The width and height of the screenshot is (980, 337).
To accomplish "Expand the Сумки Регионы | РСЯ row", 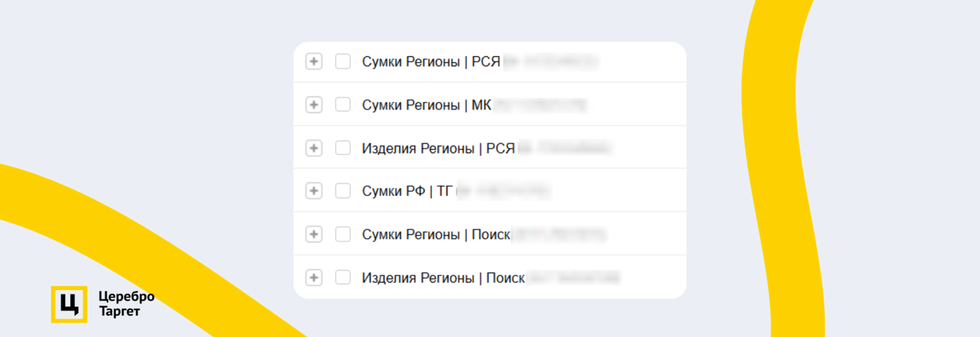I will point(314,61).
